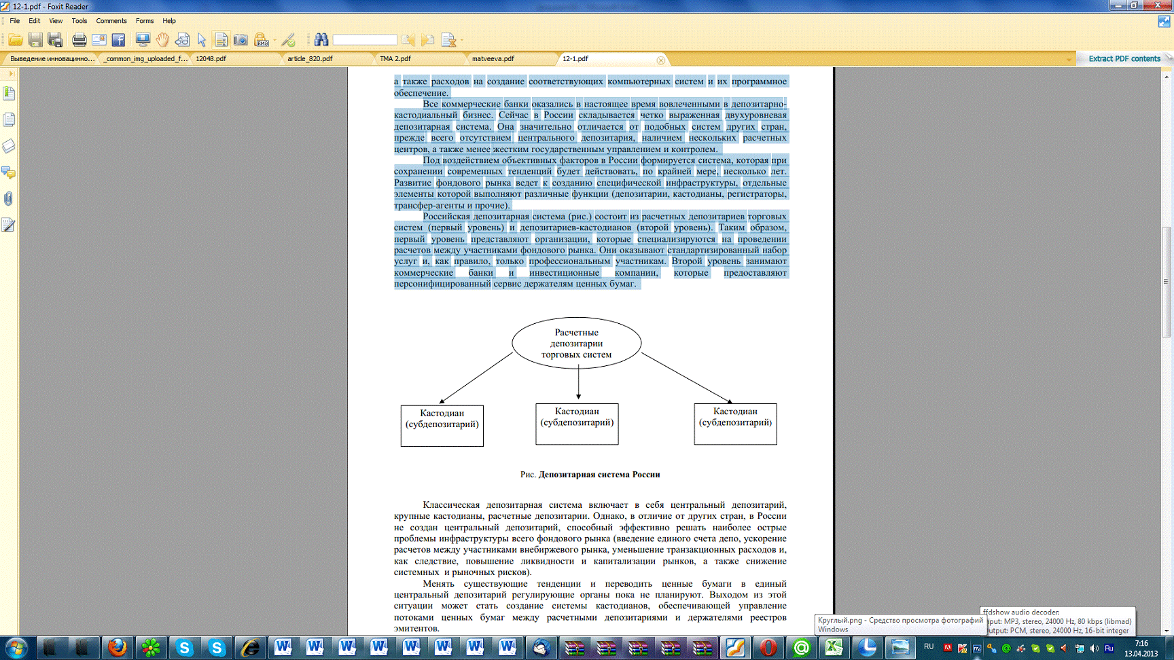Select the Hand tool
Screen dimensions: 1174x660
pos(162,40)
